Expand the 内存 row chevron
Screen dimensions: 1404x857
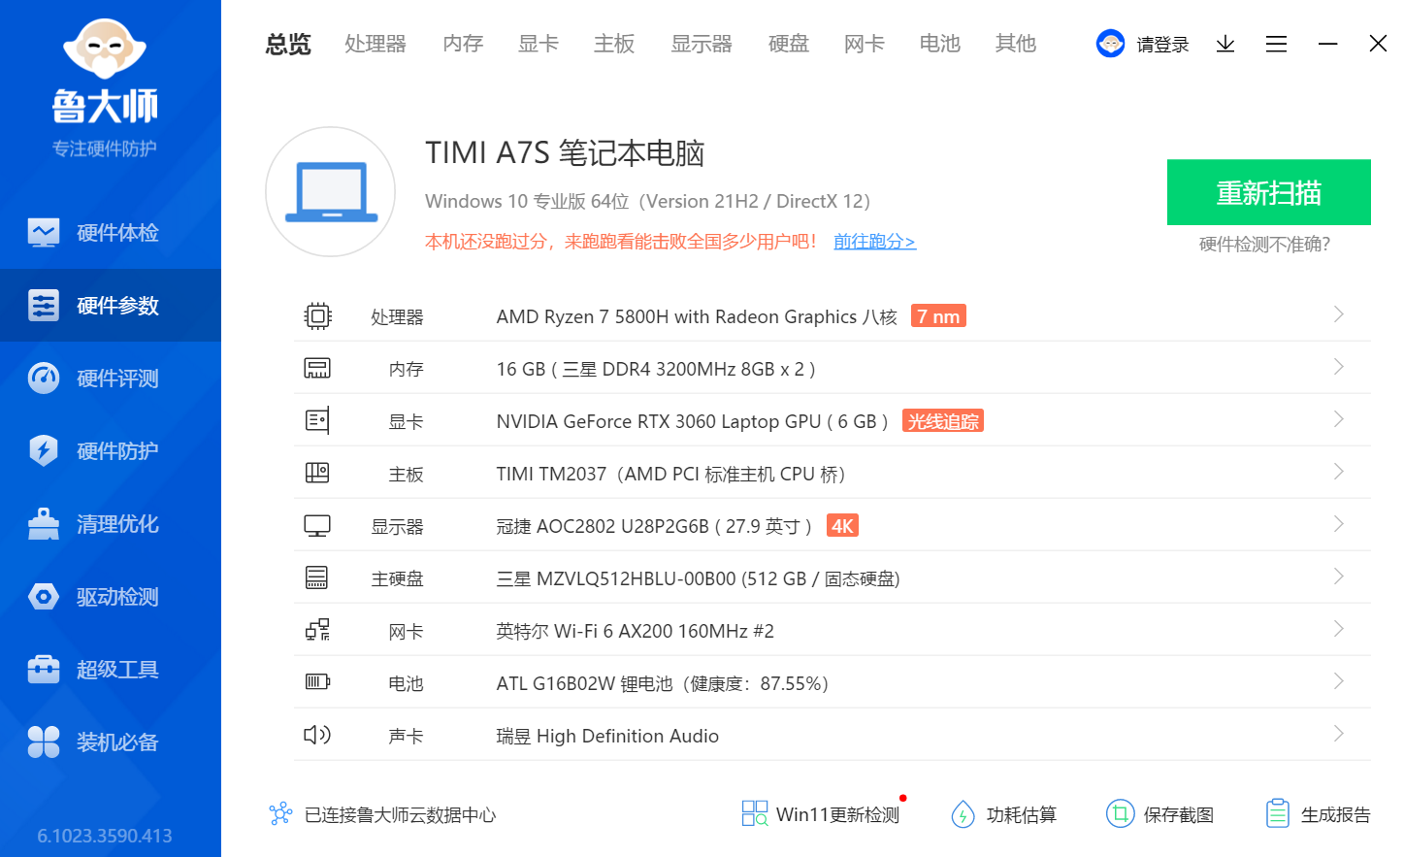tap(1338, 367)
